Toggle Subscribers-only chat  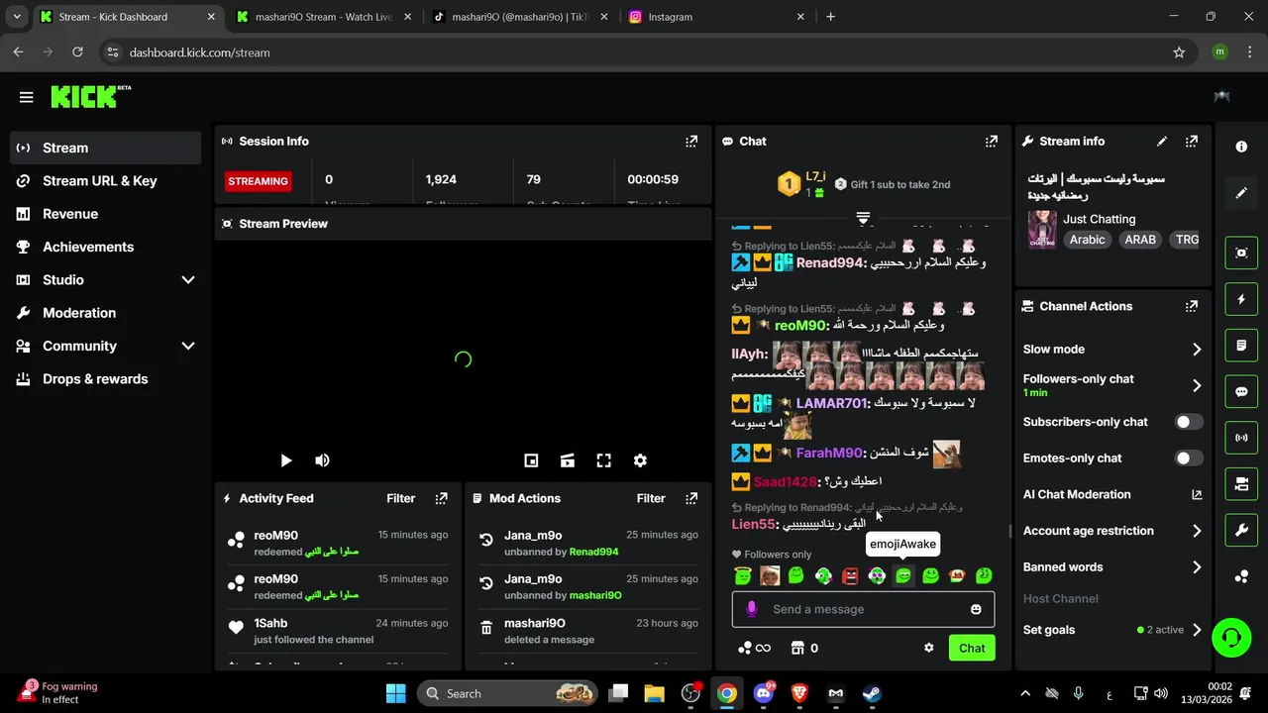click(x=1189, y=422)
